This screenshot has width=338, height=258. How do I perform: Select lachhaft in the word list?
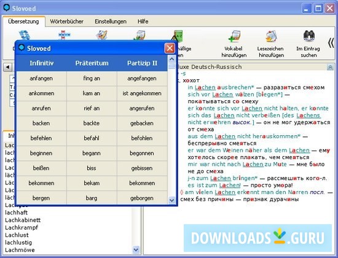[17, 213]
